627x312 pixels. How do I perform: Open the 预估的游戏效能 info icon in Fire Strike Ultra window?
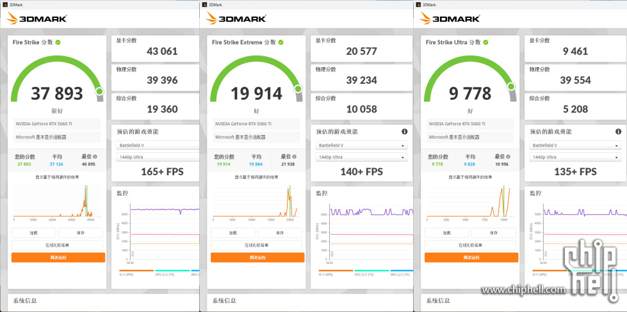tap(618, 132)
